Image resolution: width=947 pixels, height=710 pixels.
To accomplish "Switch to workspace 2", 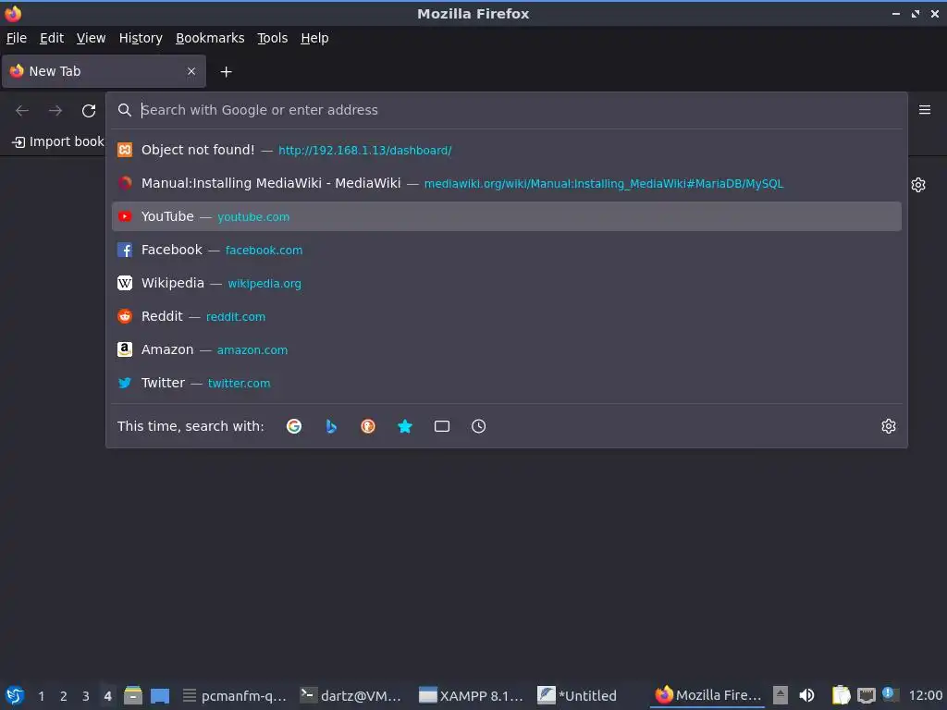I will [x=64, y=696].
